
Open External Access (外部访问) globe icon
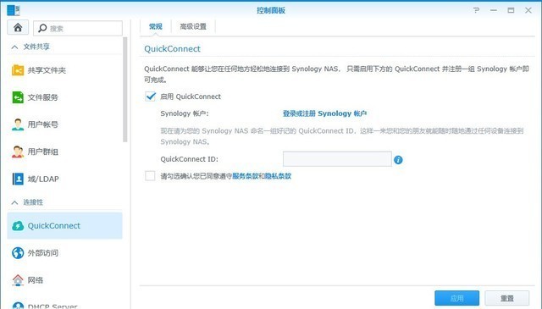(x=18, y=253)
